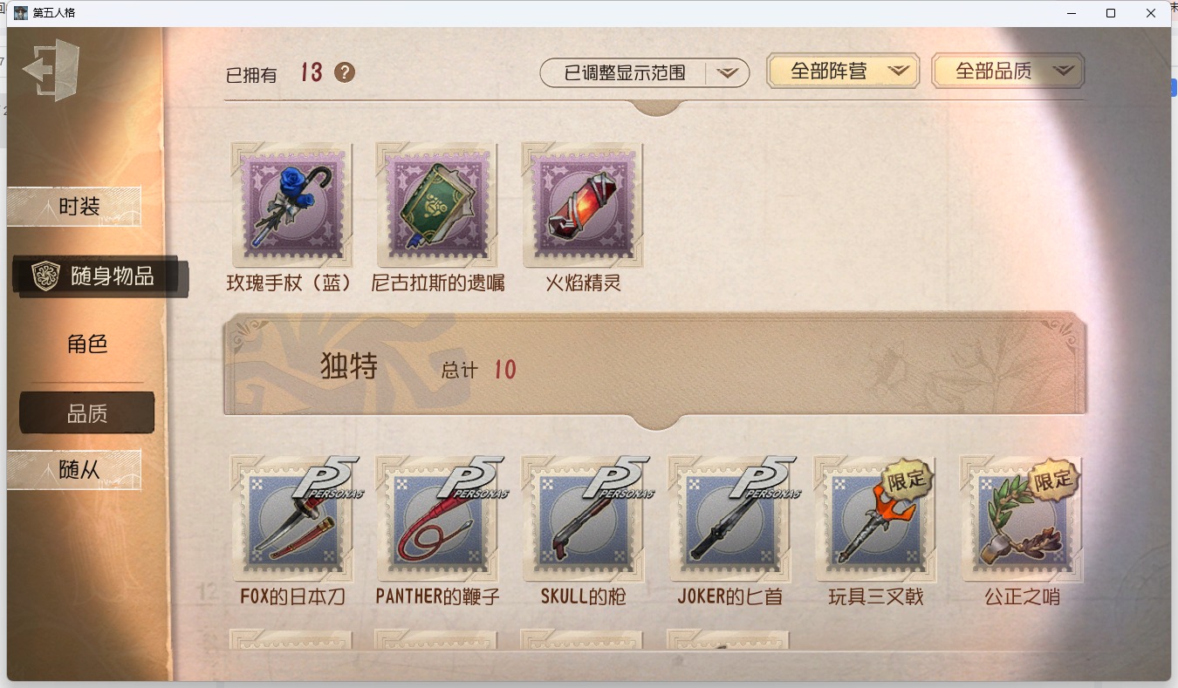Viewport: 1178px width, 688px height.
Task: Sort by 品质 quality option
Action: tap(87, 413)
